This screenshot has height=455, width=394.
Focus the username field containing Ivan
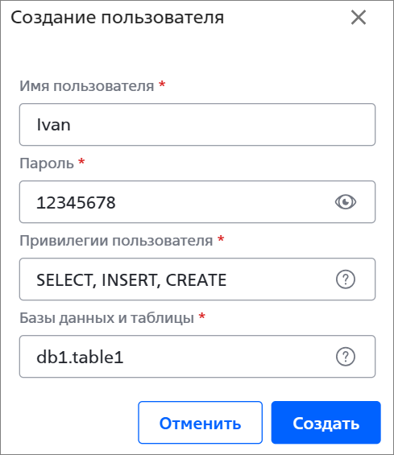click(x=197, y=125)
